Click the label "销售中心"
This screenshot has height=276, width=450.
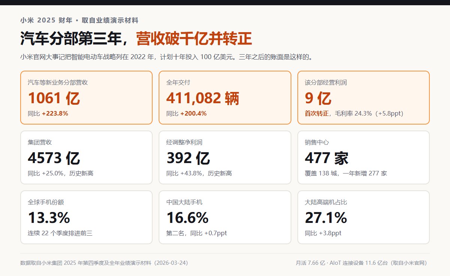pos(317,142)
